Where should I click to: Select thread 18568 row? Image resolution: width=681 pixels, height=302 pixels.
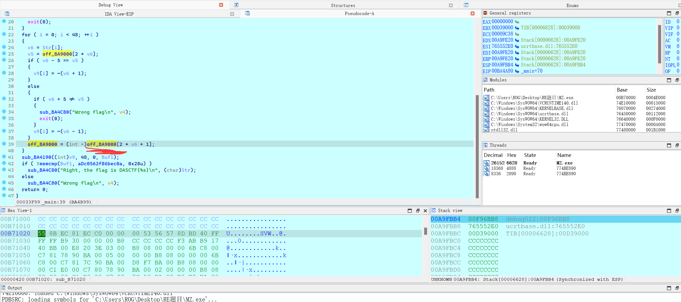click(x=582, y=168)
